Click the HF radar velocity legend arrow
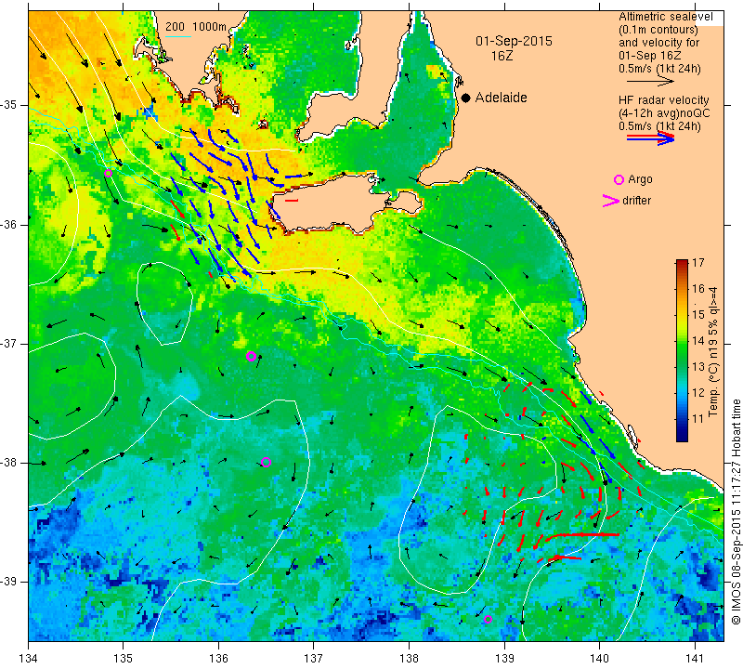The width and height of the screenshot is (743, 669). click(650, 138)
